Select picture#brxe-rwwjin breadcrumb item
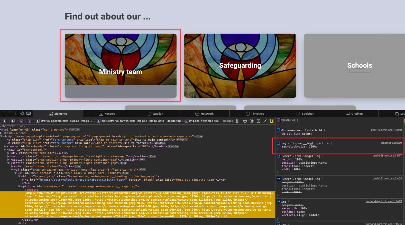405x225 pixels. tap(139, 121)
